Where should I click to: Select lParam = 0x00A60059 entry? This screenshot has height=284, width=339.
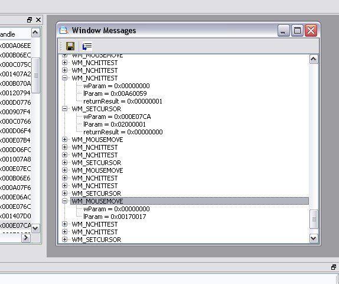(x=115, y=93)
